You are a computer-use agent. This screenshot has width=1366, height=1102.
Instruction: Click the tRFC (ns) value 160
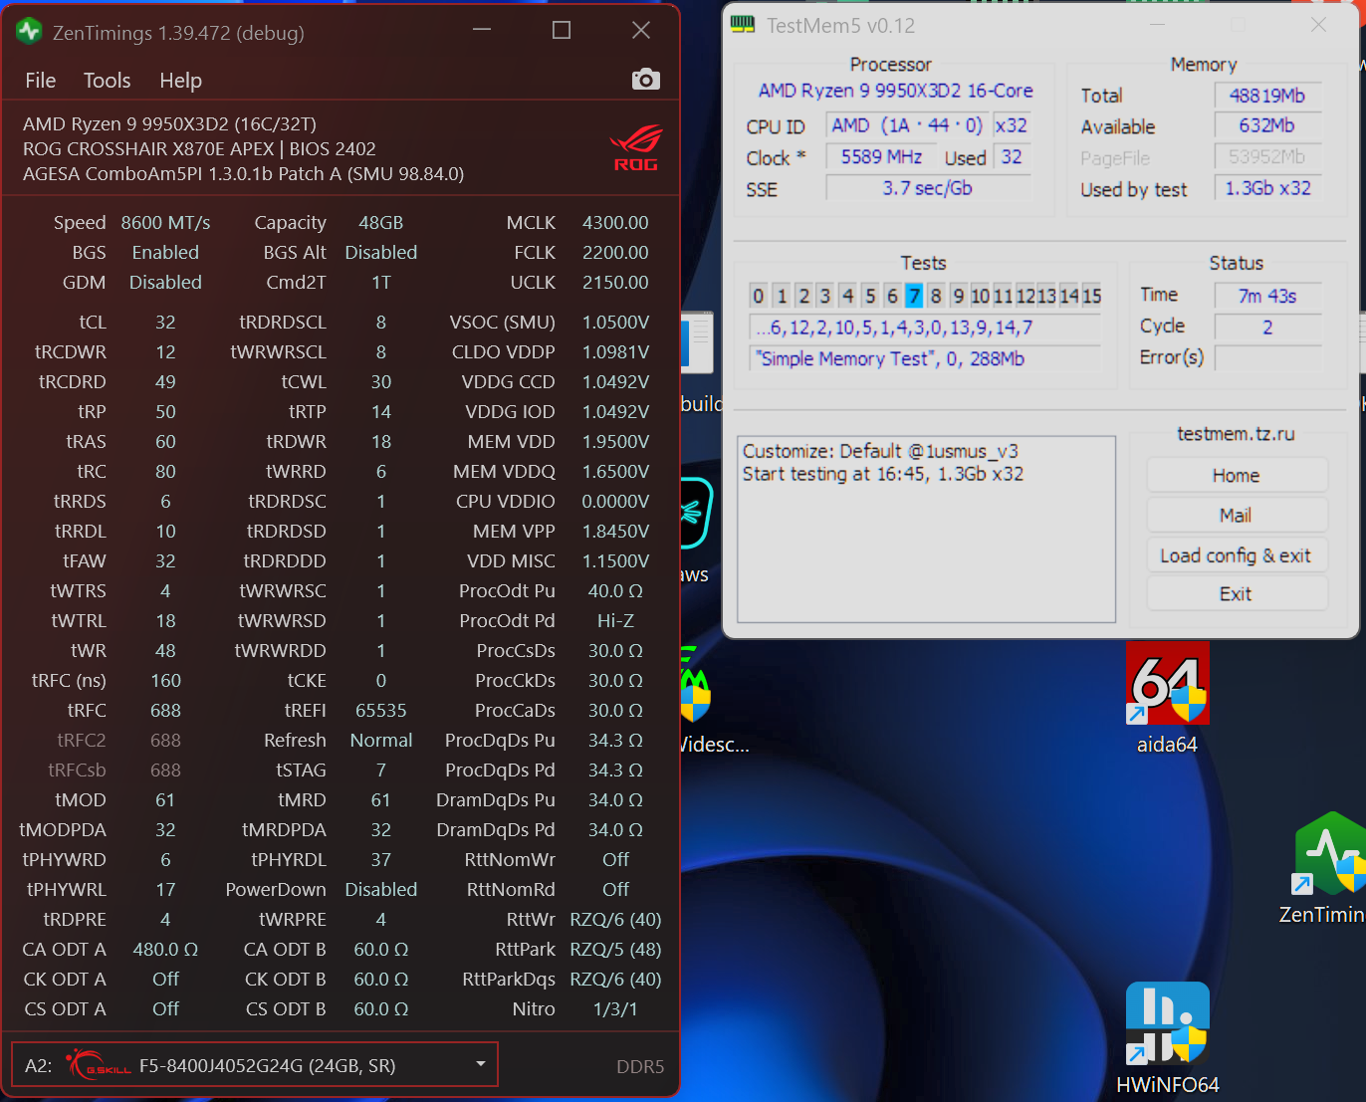[165, 681]
